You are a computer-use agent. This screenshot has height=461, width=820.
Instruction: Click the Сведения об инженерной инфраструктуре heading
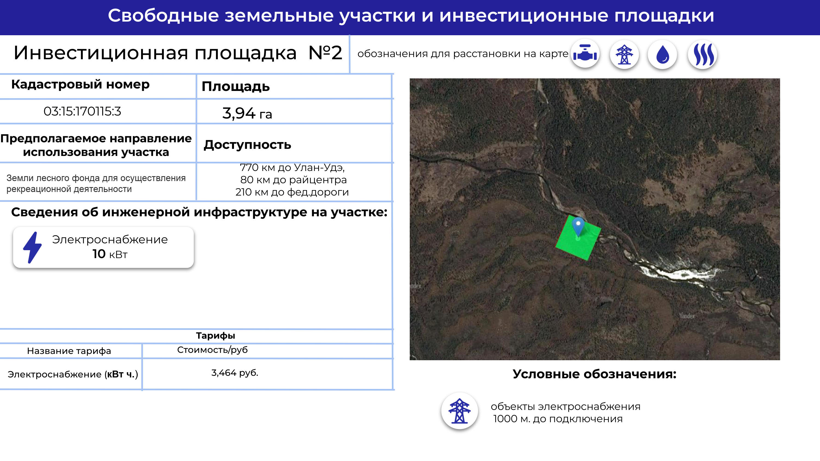point(199,212)
